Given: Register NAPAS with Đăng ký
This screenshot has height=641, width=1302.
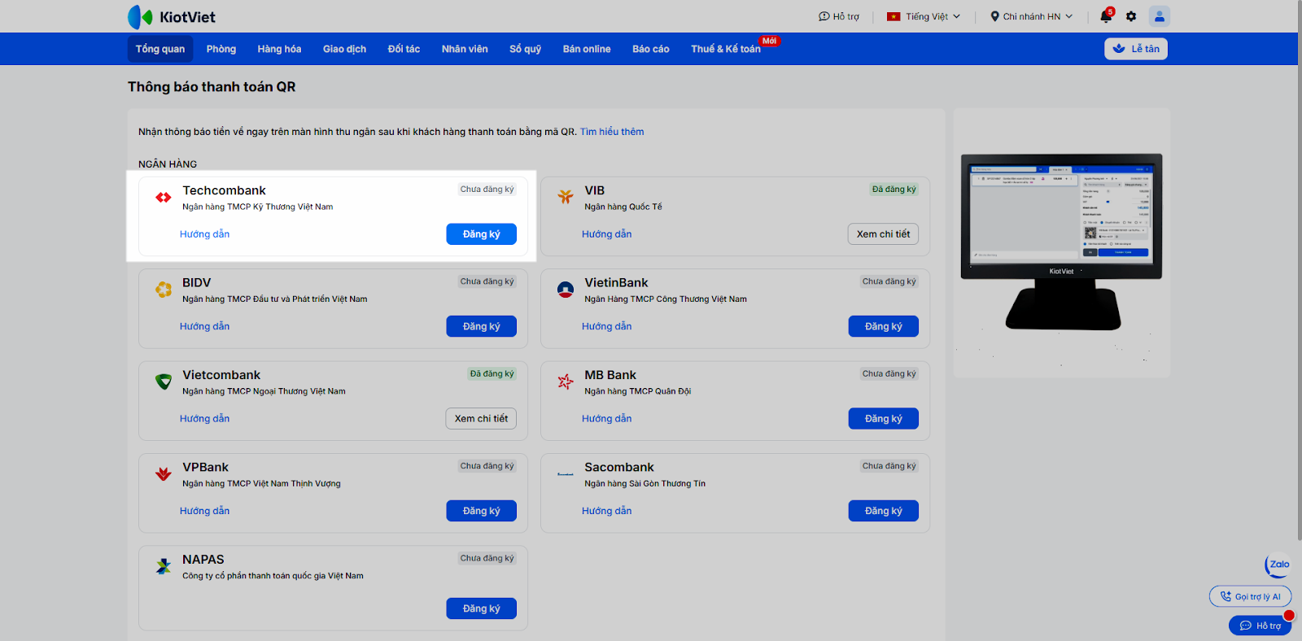Looking at the screenshot, I should point(482,608).
